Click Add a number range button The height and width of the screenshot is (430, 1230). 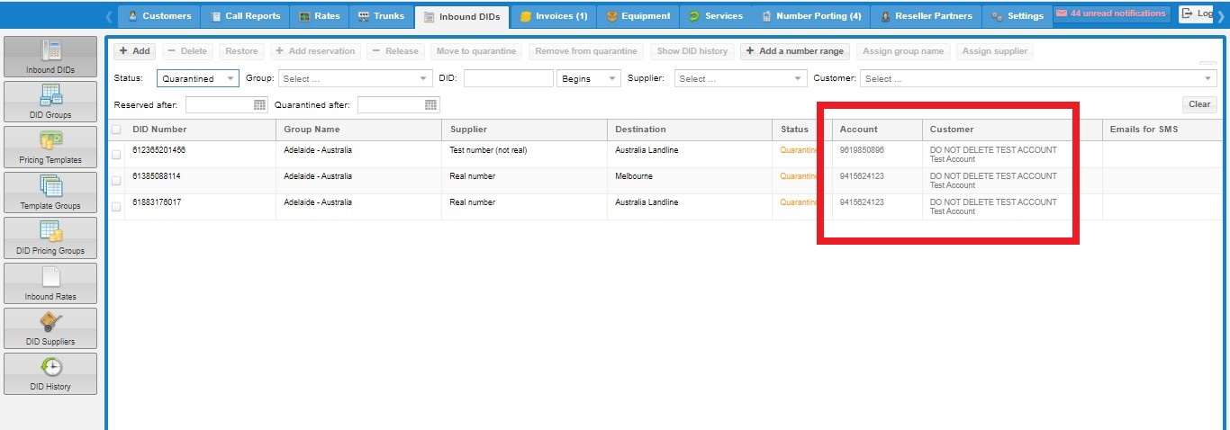click(794, 51)
